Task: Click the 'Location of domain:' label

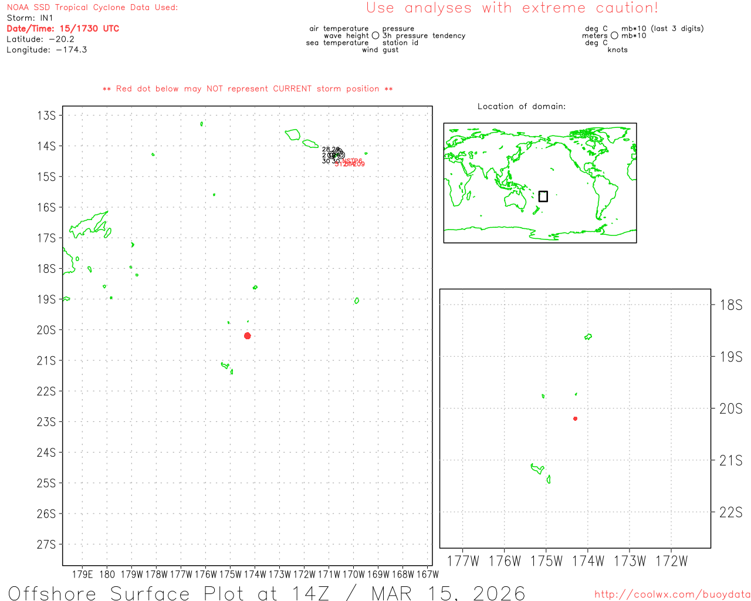Action: click(521, 106)
